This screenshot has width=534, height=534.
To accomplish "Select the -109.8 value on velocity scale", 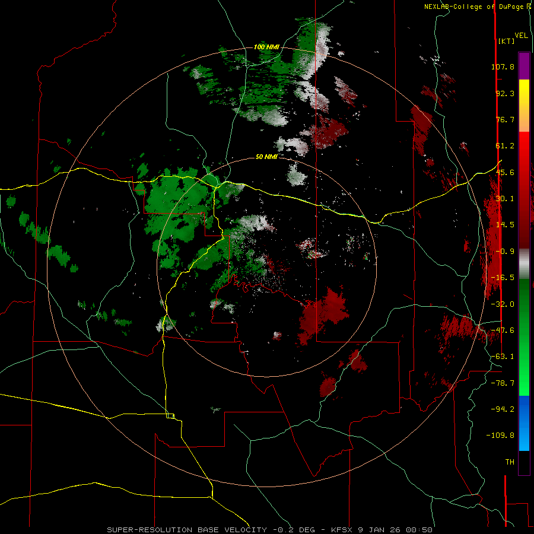I will pos(500,436).
